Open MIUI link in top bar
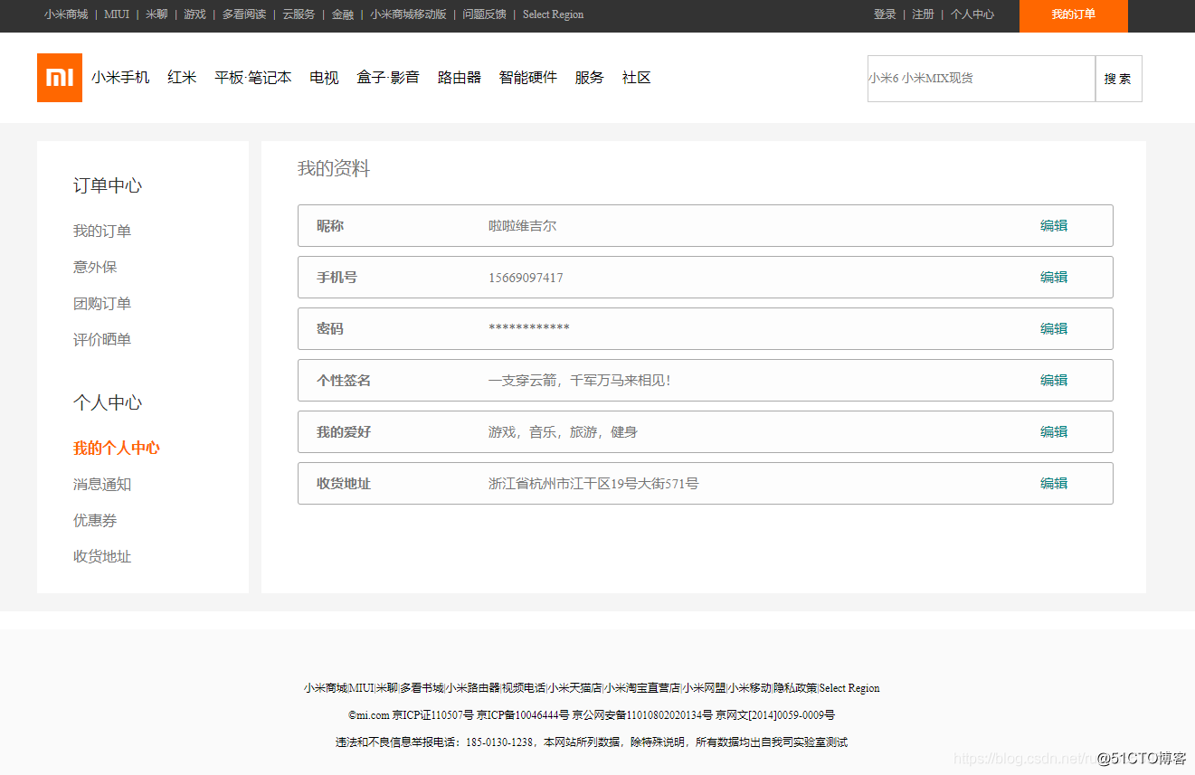This screenshot has height=775, width=1195. 117,14
